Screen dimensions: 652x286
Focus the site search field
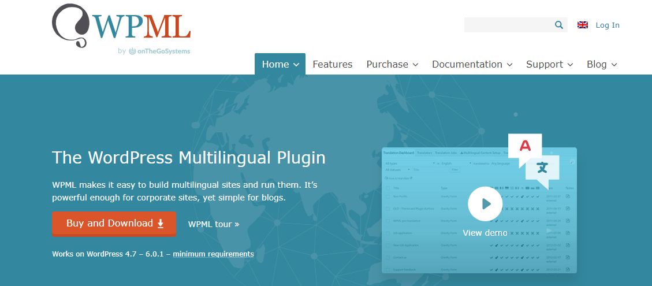click(x=516, y=25)
